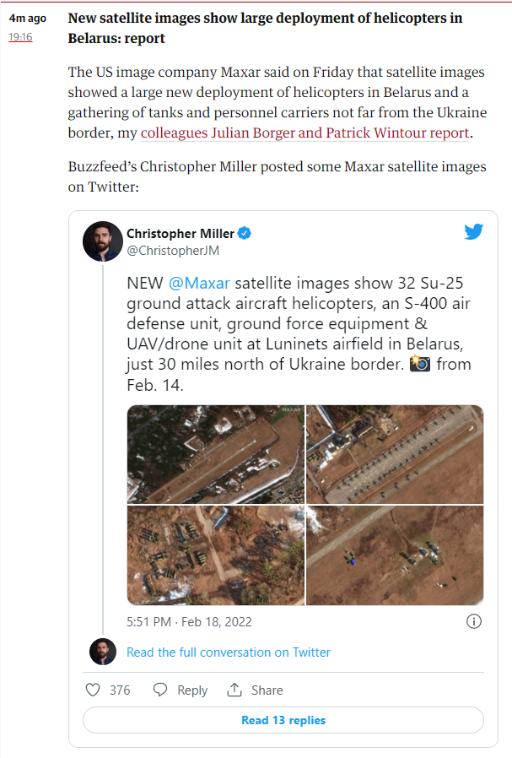512x758 pixels.
Task: Read the full conversation on Twitter
Action: click(228, 652)
